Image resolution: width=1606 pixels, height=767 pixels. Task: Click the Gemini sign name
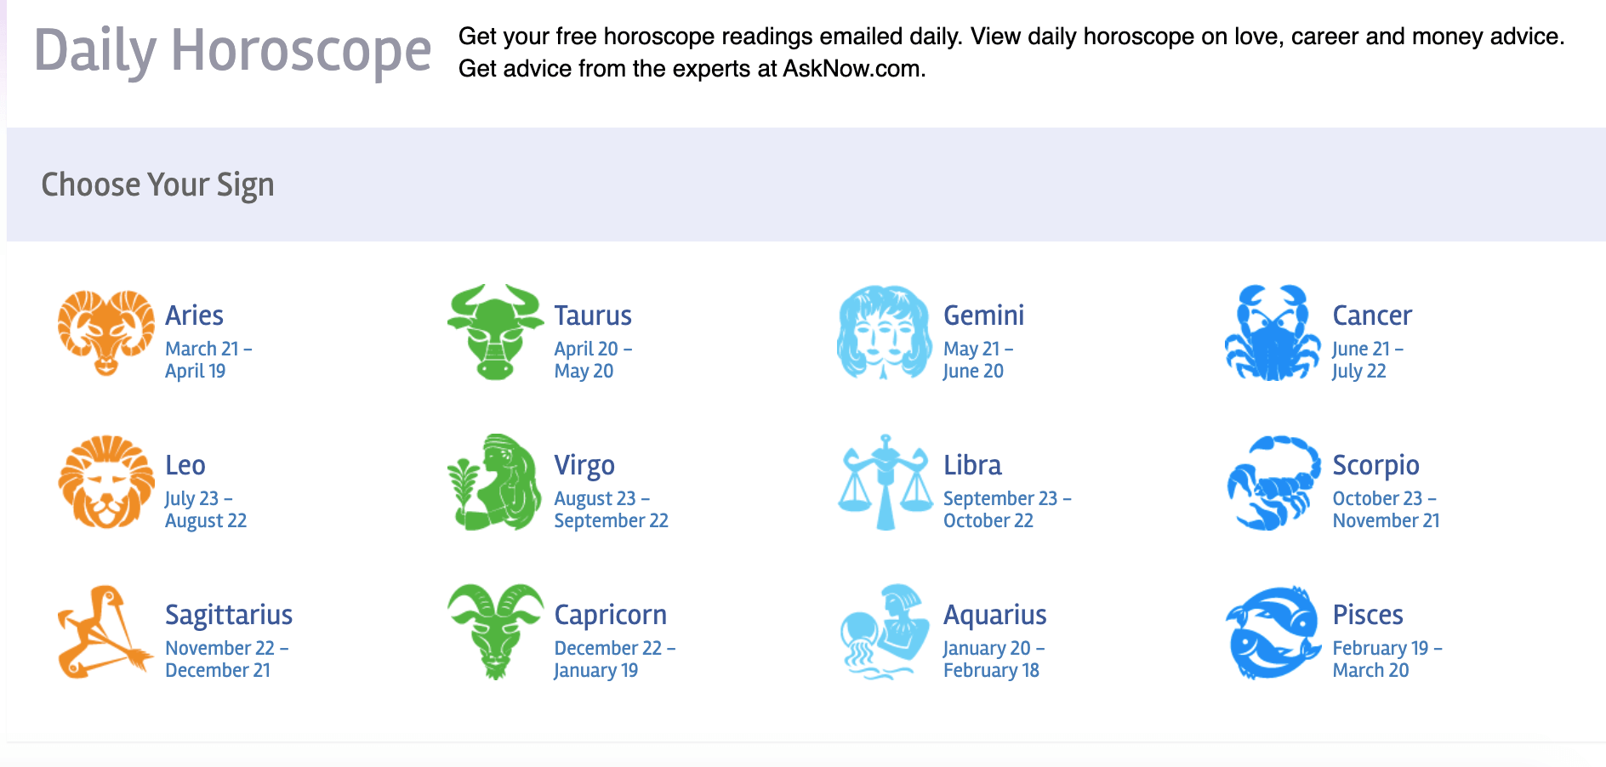(983, 315)
